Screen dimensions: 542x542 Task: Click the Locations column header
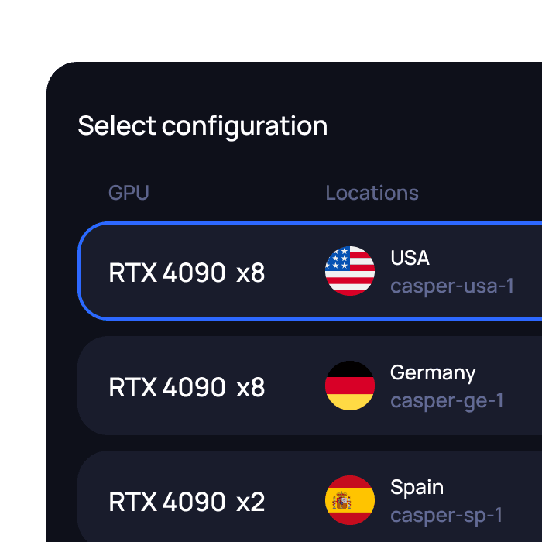point(372,193)
